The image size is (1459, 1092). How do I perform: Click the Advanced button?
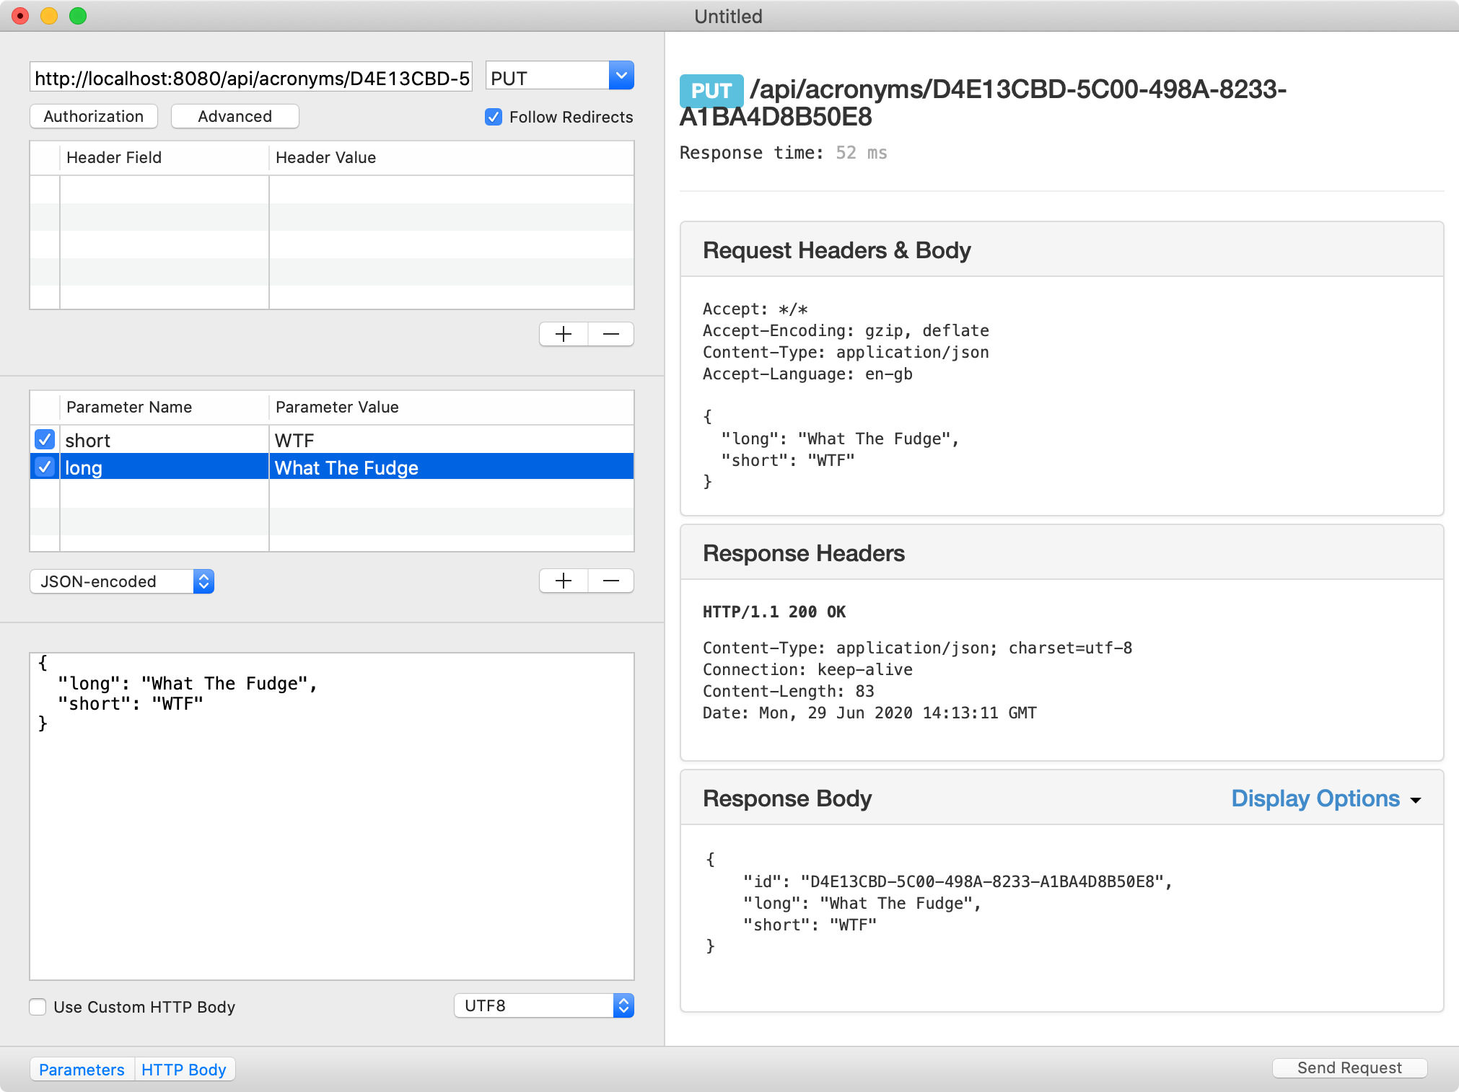click(234, 116)
